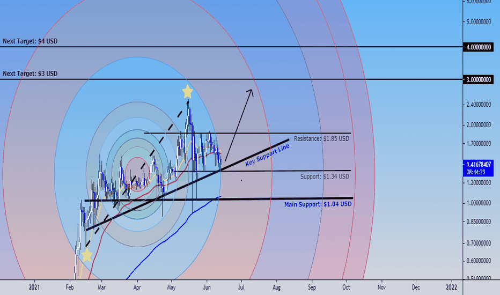Select the 'Support: $1.34 USD' annotation

(x=325, y=176)
